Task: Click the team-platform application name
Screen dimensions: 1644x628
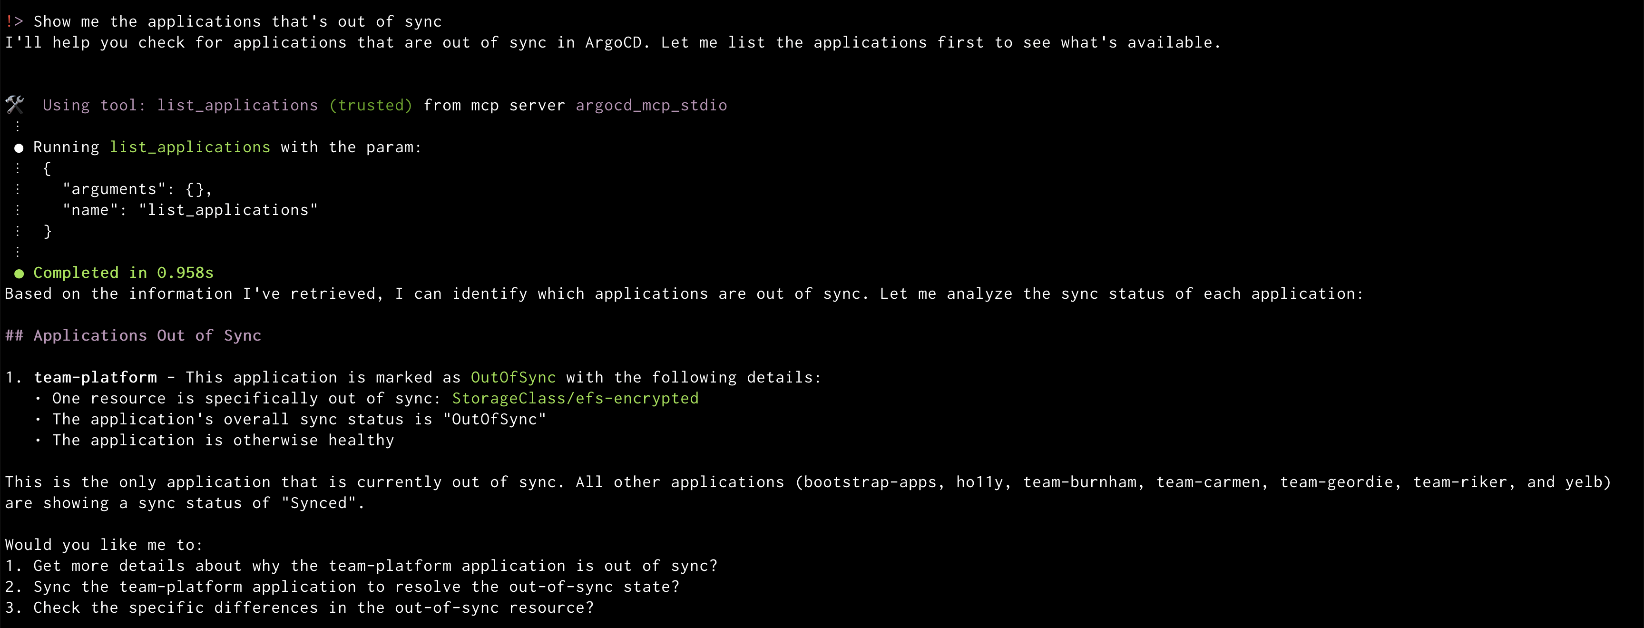Action: point(97,377)
